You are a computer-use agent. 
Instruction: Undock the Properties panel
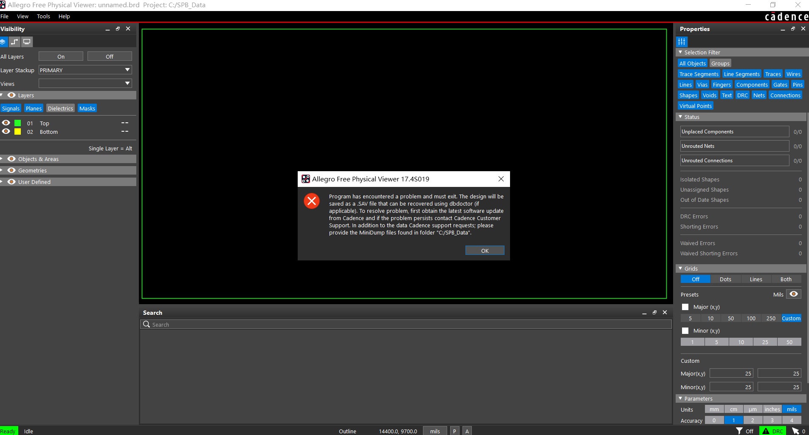coord(793,29)
